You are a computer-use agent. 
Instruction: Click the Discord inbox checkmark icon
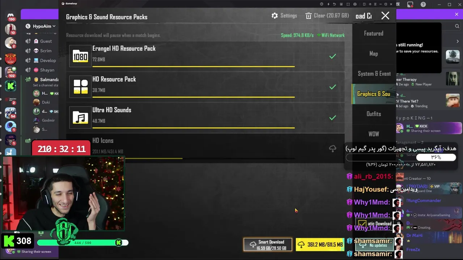pyautogui.click(x=398, y=4)
